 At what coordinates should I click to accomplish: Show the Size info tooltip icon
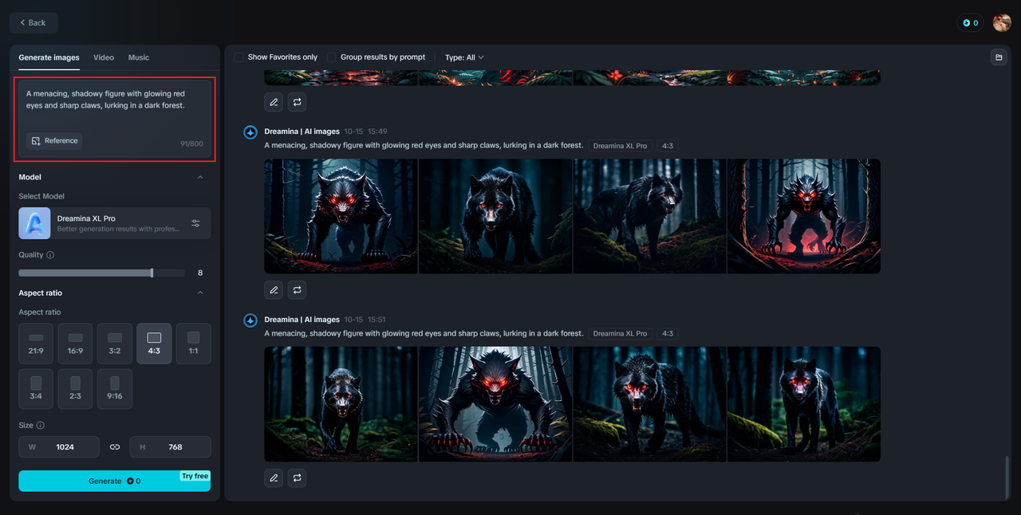41,426
